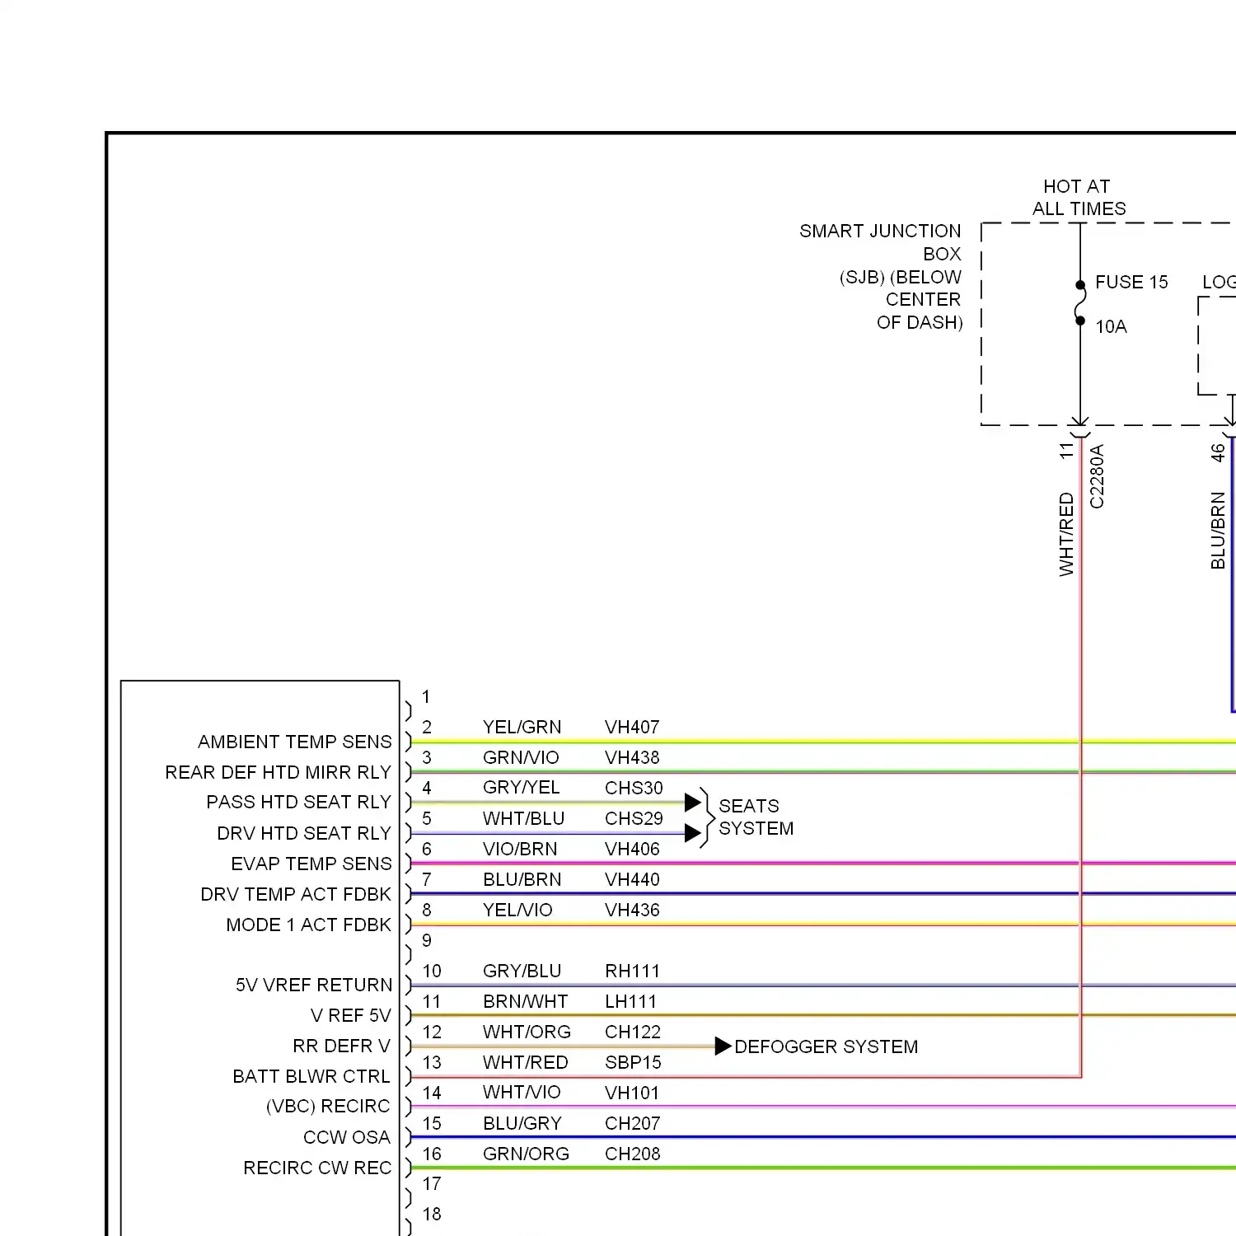Click circuit code VH101
The width and height of the screenshot is (1236, 1236).
tap(632, 1093)
